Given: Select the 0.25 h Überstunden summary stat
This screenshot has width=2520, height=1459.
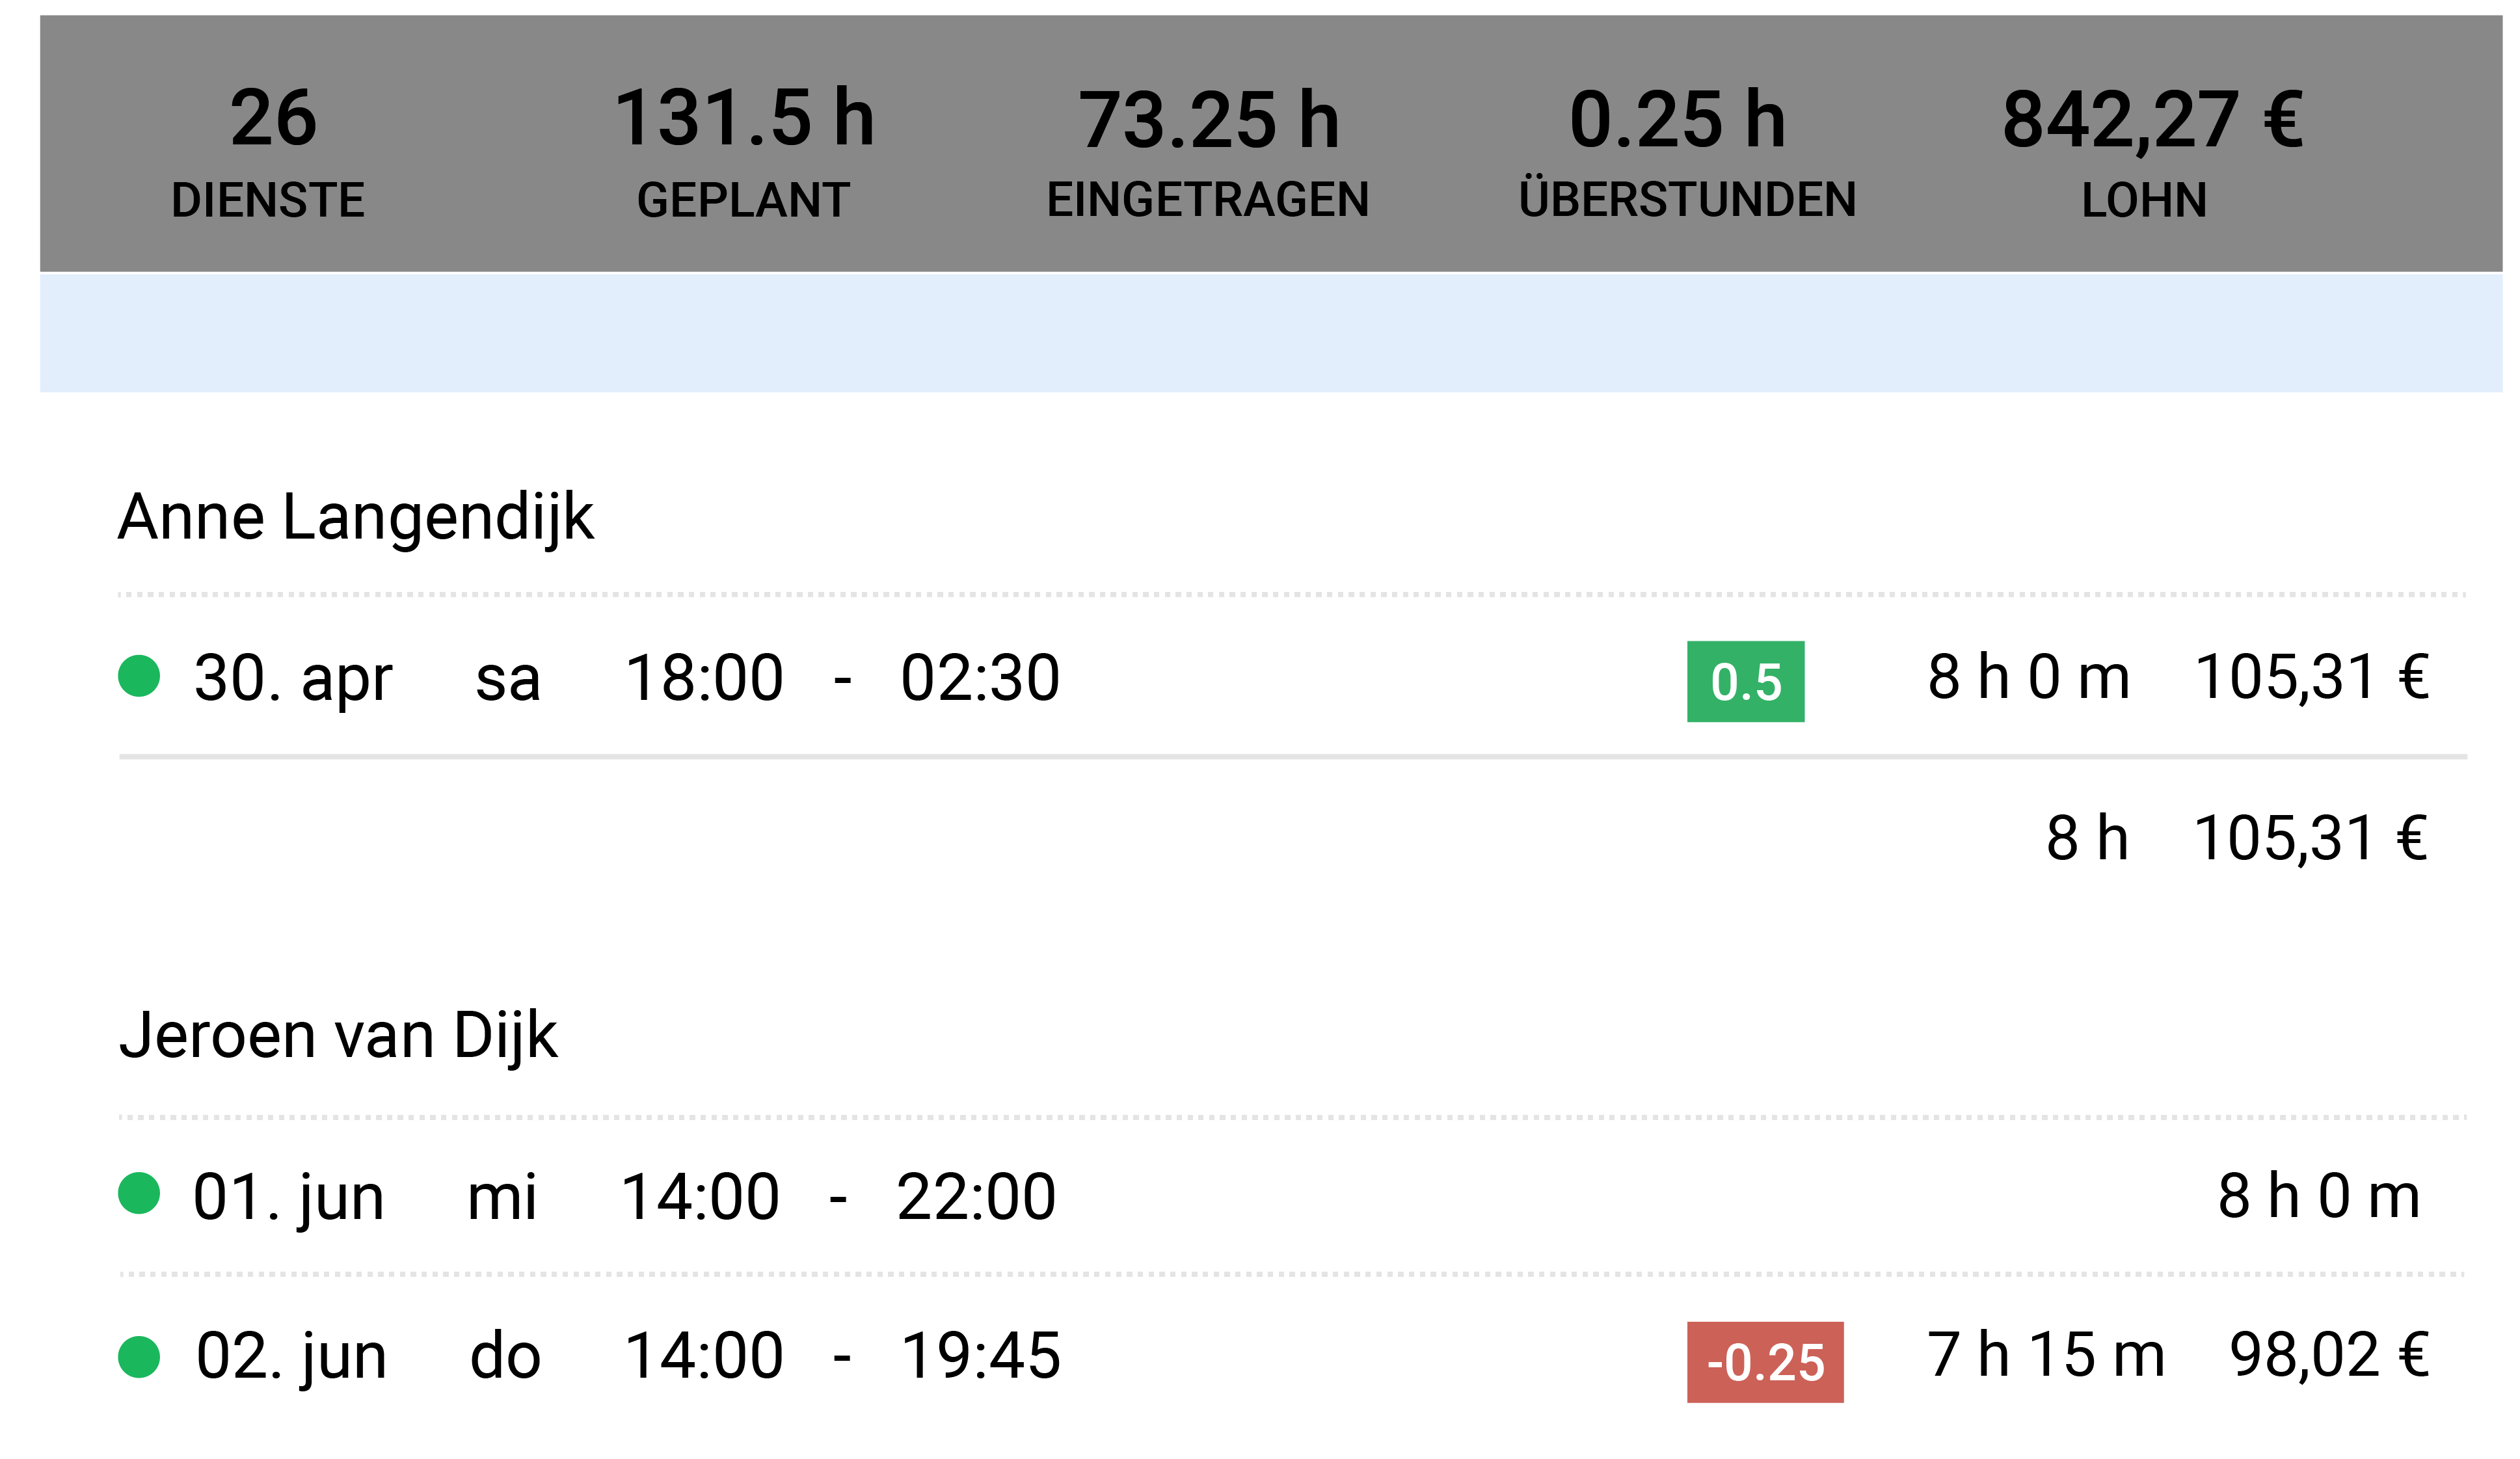Looking at the screenshot, I should (x=1687, y=150).
